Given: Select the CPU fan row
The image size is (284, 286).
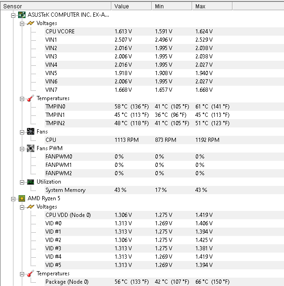Looking at the screenshot, I should [x=164, y=140].
